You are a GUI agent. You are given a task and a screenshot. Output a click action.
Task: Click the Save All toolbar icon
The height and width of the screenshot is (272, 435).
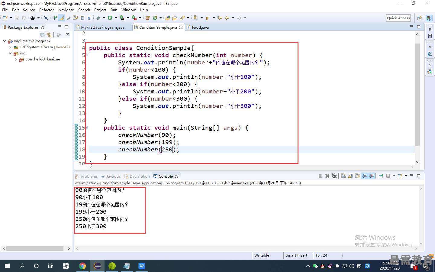[x=24, y=18]
